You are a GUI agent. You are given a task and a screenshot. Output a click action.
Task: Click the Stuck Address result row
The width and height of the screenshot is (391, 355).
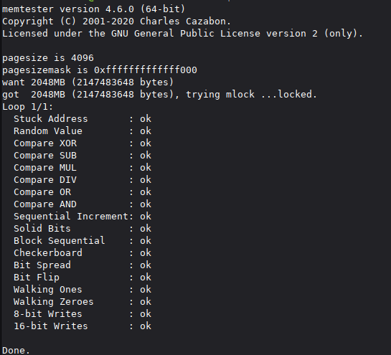pos(83,119)
